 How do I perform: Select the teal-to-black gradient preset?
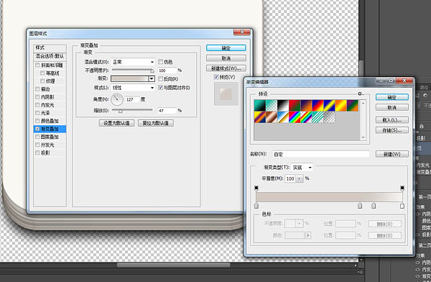[x=260, y=106]
